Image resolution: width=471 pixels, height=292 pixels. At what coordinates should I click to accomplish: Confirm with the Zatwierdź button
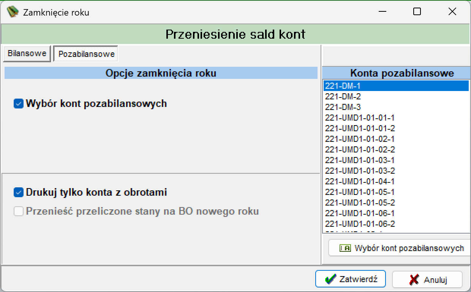pos(351,279)
